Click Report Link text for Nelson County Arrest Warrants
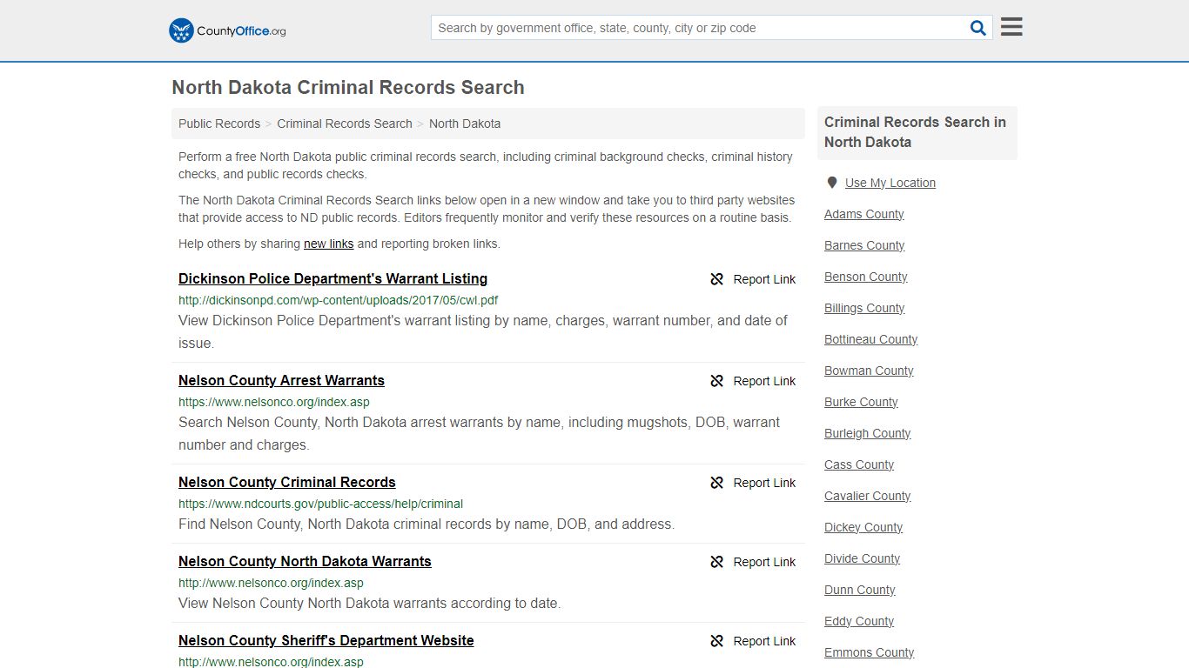 (x=764, y=381)
